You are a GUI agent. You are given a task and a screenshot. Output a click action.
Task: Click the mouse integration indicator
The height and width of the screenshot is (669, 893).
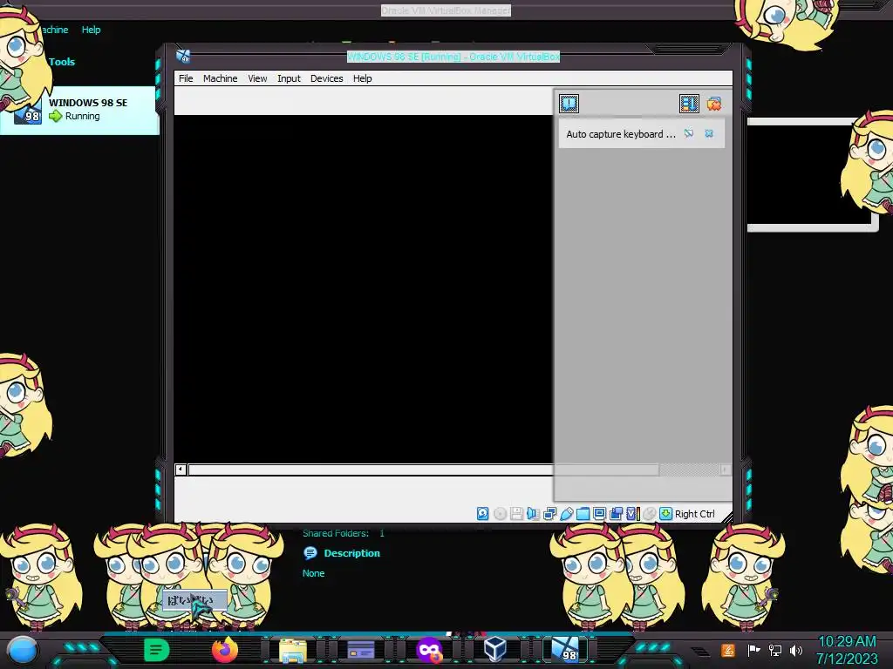point(649,514)
